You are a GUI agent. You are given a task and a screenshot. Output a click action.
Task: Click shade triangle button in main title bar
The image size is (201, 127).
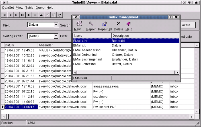tap(196, 3)
